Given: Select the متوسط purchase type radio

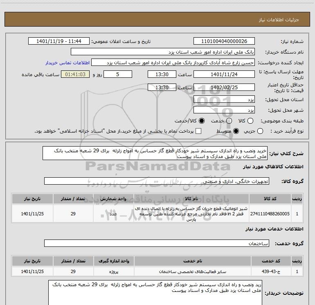Looking at the screenshot, I should tap(236, 131).
